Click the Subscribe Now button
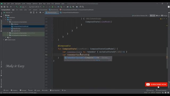 click(156, 85)
